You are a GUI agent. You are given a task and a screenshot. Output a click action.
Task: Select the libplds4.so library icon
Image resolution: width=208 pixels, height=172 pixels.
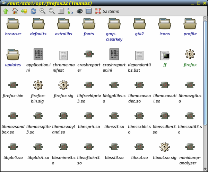(38, 147)
